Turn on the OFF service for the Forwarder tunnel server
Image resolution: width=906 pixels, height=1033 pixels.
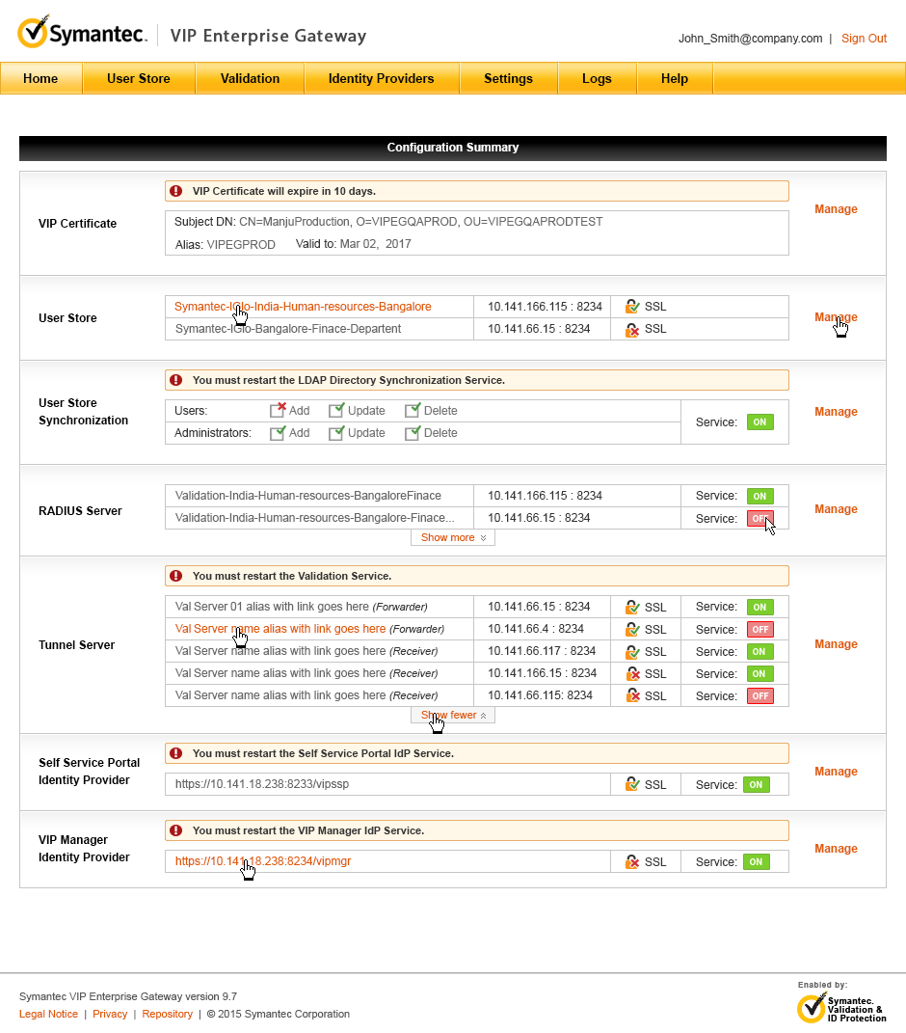[760, 629]
